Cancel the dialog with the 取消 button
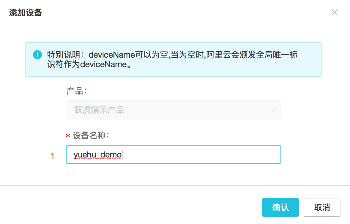This screenshot has height=224, width=350. click(x=322, y=207)
